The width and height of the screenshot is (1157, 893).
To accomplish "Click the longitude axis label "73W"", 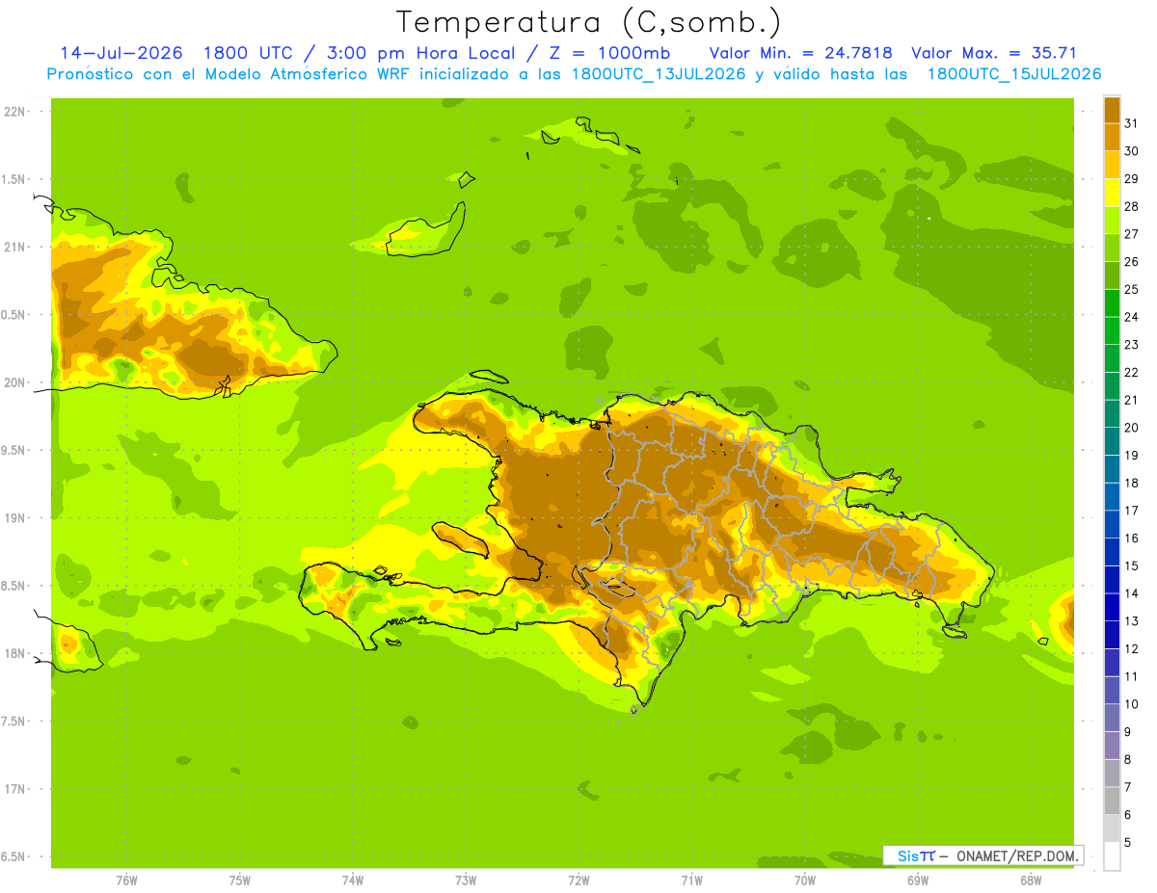I will 466,880.
